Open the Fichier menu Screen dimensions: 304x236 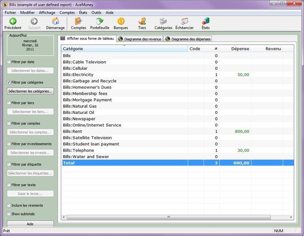[x=10, y=13]
